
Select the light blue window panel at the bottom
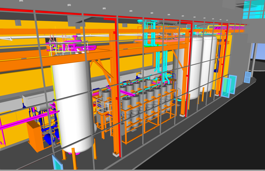pos(57,163)
